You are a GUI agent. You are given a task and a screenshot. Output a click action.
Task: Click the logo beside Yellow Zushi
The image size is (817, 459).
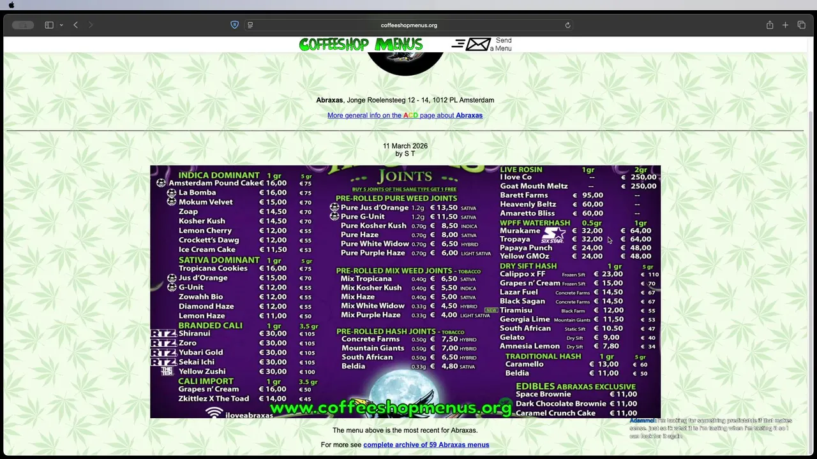click(x=167, y=372)
